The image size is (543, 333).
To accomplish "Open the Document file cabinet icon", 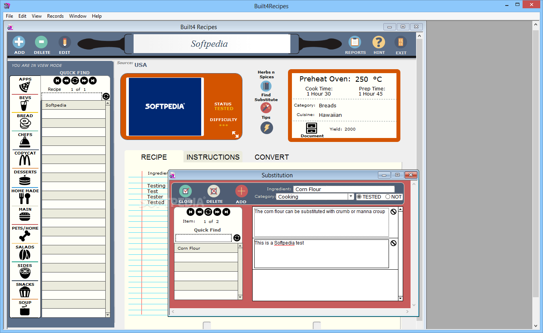I will 312,128.
